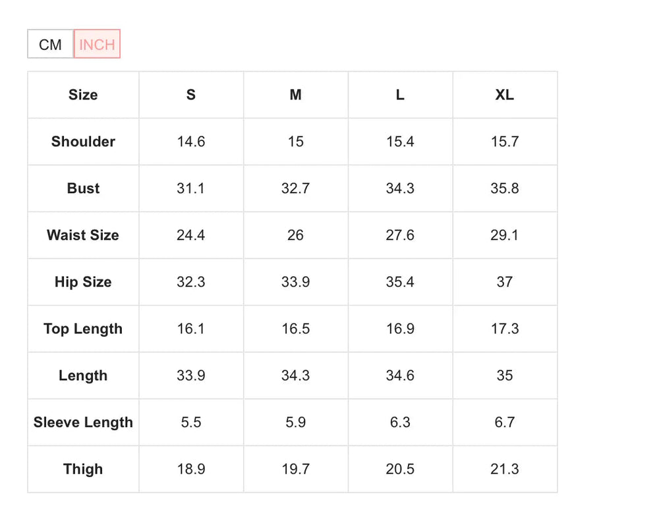The height and width of the screenshot is (506, 659).
Task: Click the Shoulder row label
Action: [x=82, y=142]
